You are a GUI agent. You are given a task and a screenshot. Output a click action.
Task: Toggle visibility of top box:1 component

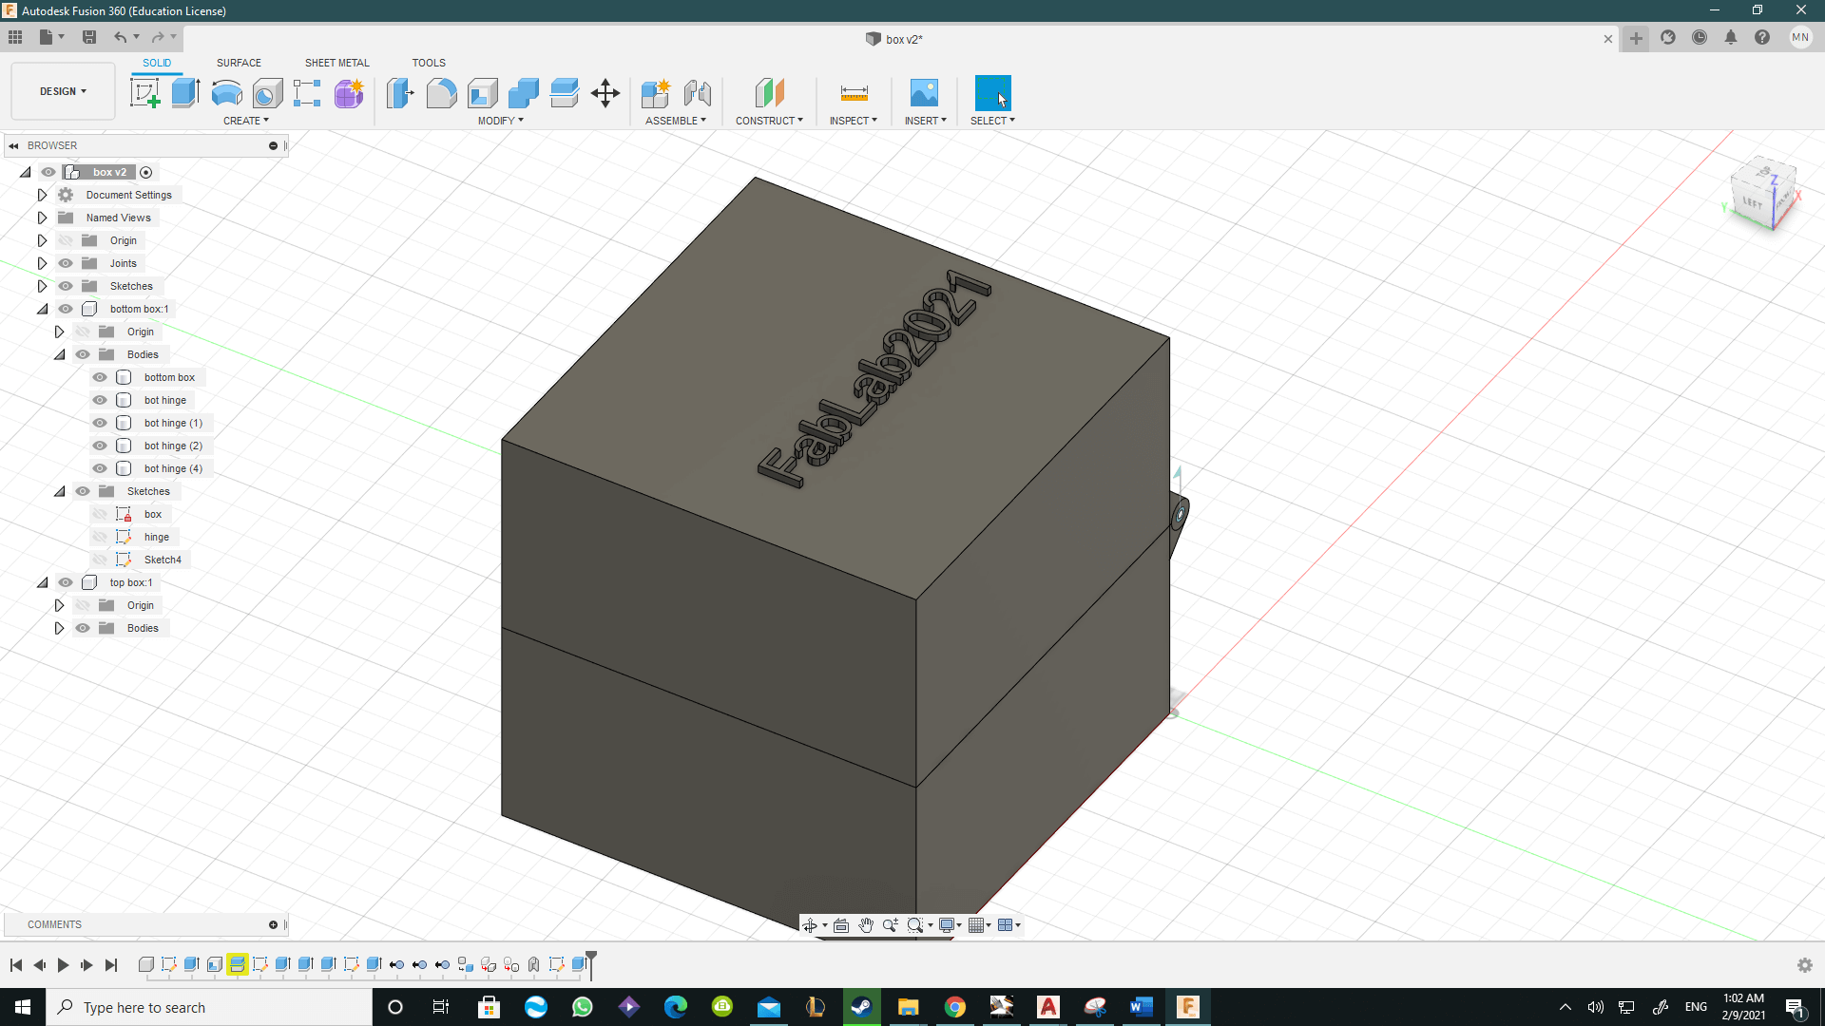(x=66, y=582)
